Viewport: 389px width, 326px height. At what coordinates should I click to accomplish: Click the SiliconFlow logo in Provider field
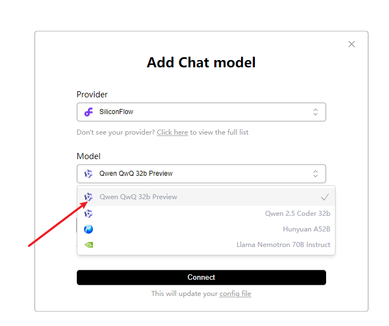point(88,112)
